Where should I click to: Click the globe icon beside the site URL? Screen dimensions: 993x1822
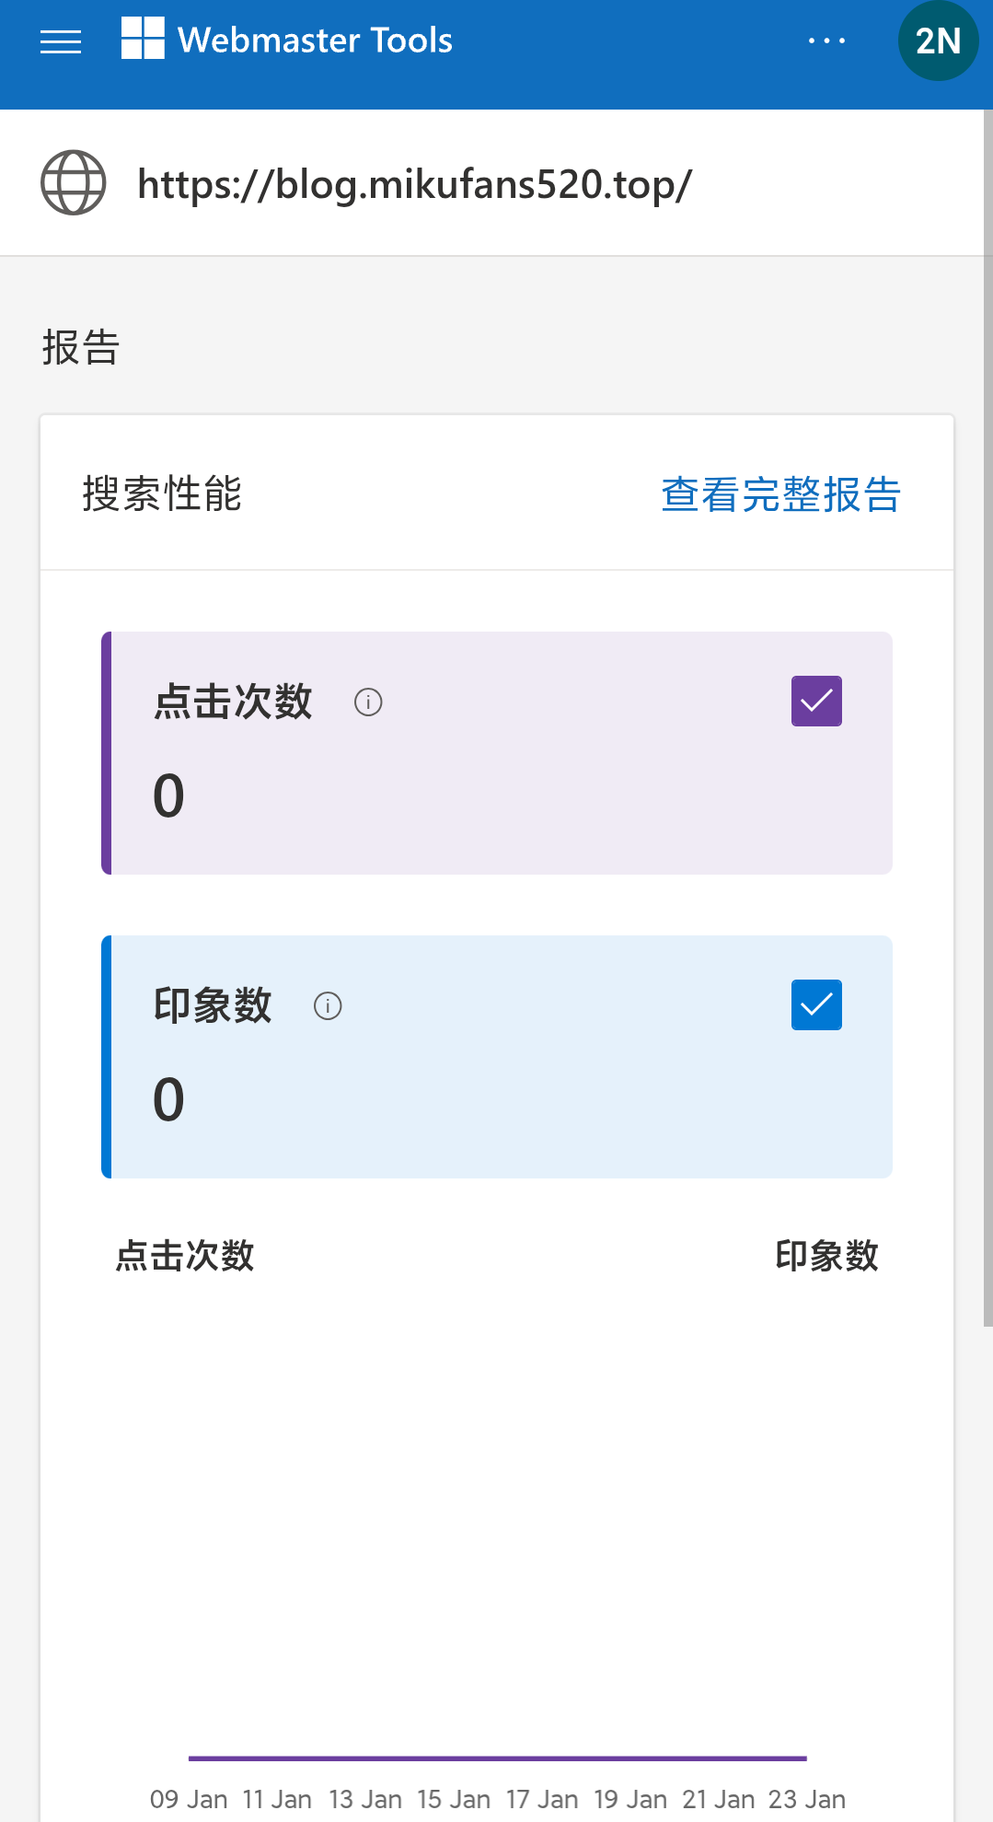point(74,183)
